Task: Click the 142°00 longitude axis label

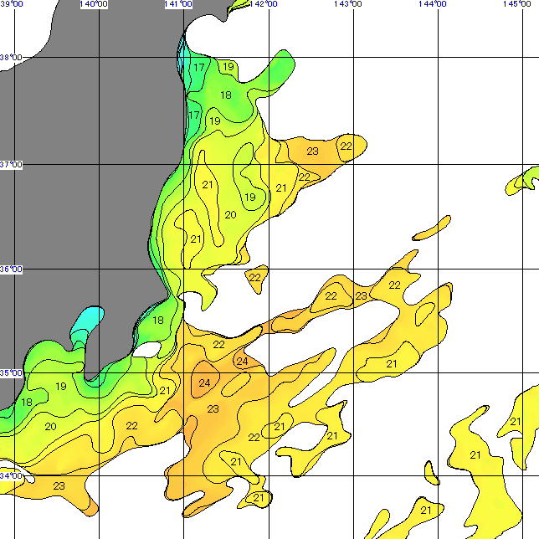Action: (x=263, y=5)
